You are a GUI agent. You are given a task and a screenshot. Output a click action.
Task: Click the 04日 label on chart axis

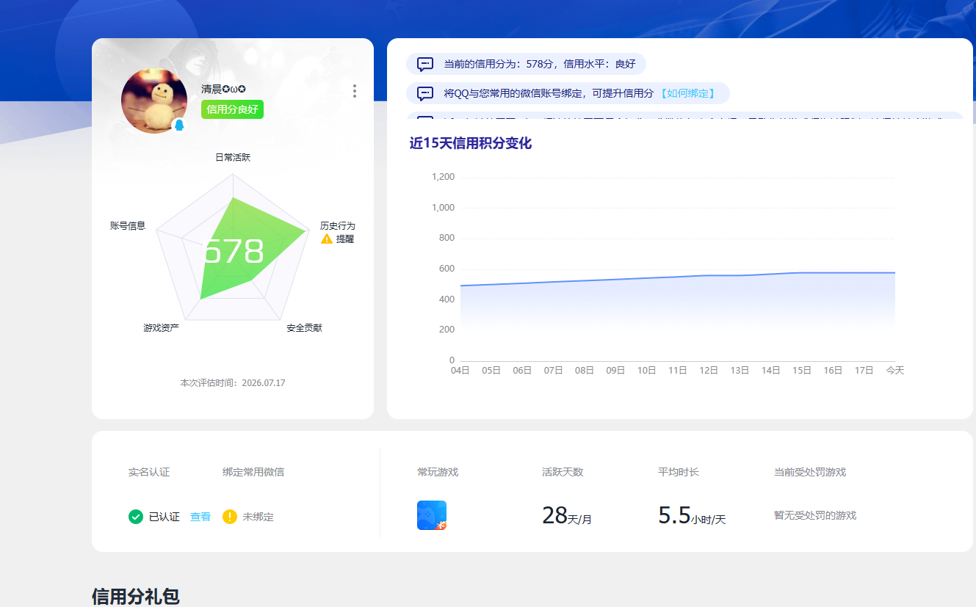(460, 371)
